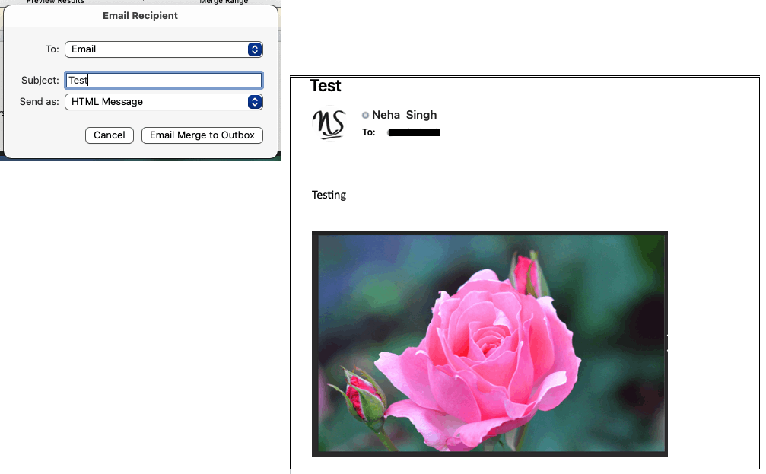The width and height of the screenshot is (766, 474).
Task: Open the Send as dropdown showing HTML Message
Action: coord(164,102)
